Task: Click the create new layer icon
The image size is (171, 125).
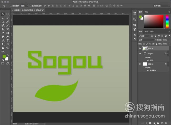Action: (x=162, y=123)
